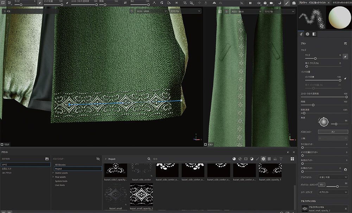The image size is (352, 213).
Task: Click the save search disk icon
Action: pos(47,159)
